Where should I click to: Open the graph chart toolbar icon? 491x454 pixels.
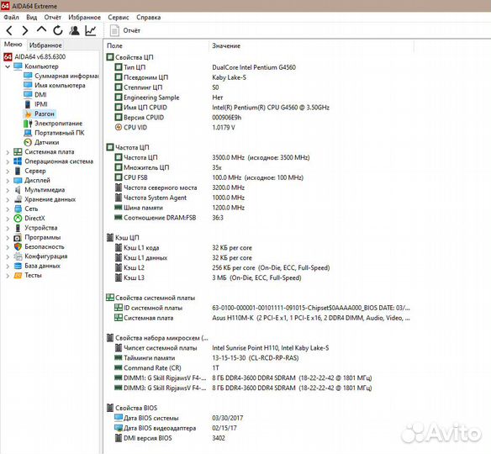91,30
